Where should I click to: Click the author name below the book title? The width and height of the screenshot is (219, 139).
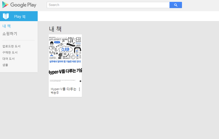coord(55,93)
